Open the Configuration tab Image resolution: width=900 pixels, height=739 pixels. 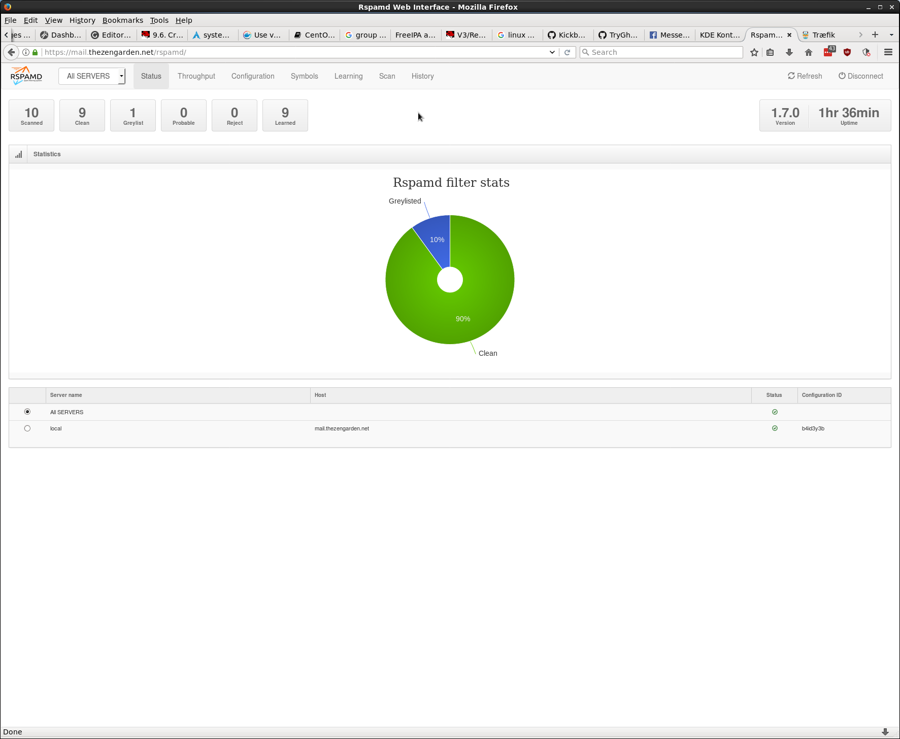coord(253,76)
